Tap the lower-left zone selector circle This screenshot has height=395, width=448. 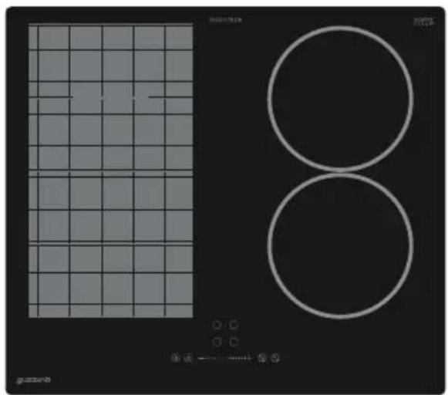(217, 342)
